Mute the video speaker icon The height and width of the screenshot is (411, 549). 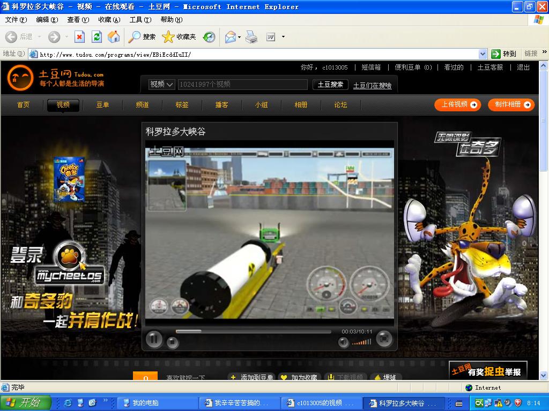pyautogui.click(x=344, y=342)
